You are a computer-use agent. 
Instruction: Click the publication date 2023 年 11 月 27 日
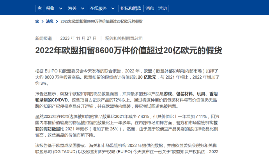[x=78, y=38]
